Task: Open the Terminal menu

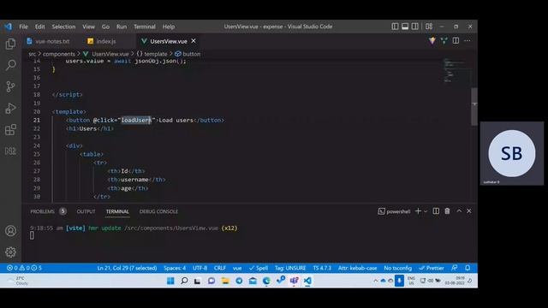Action: pos(145,27)
